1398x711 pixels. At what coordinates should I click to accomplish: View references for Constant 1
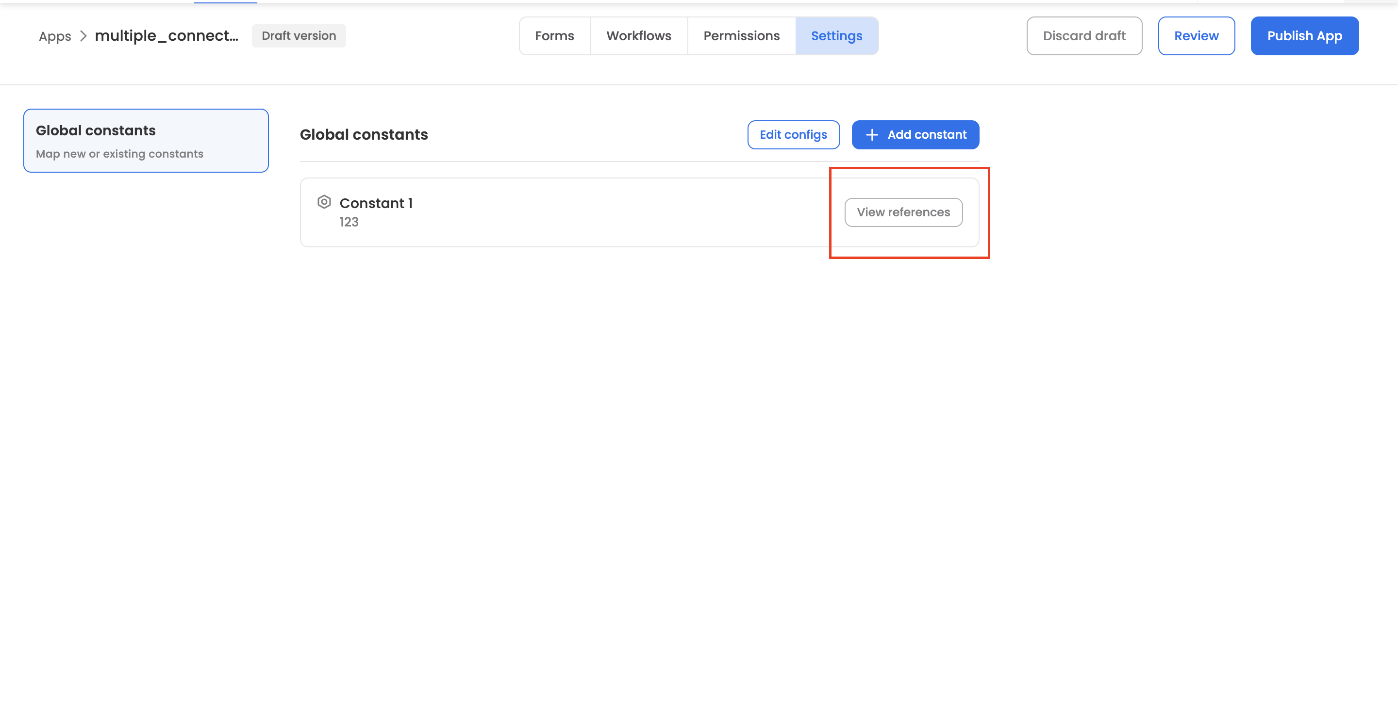click(903, 212)
